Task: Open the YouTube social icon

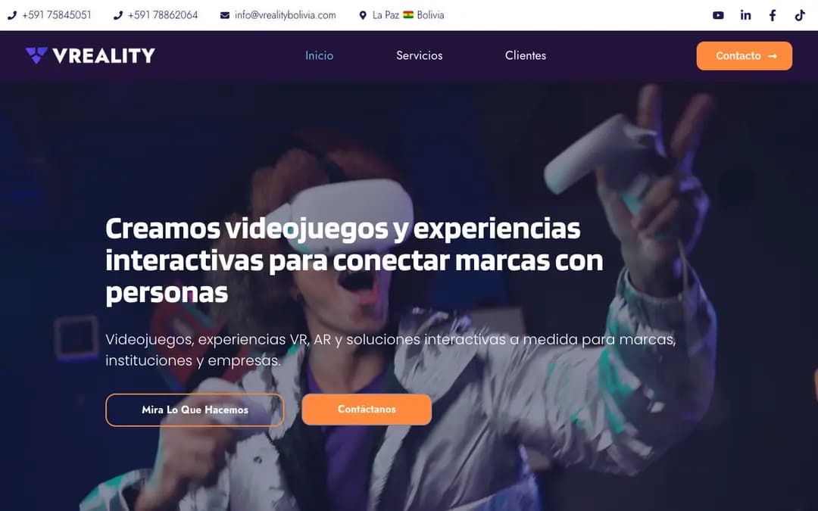Action: (x=718, y=15)
